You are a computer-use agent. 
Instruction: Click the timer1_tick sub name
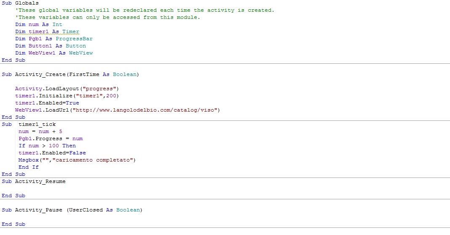point(37,124)
